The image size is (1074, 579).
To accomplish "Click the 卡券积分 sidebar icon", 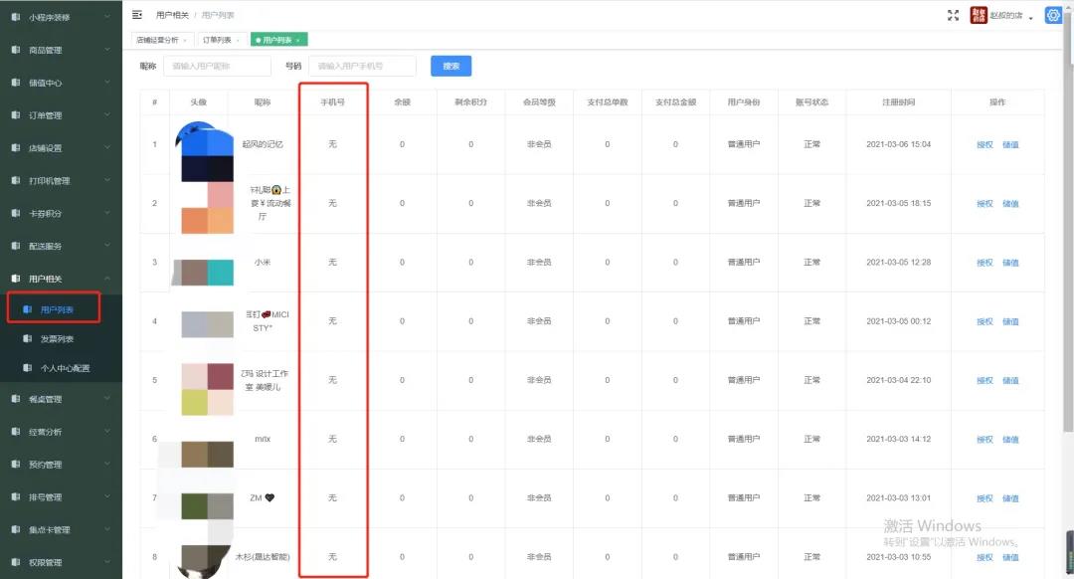I will pos(15,213).
